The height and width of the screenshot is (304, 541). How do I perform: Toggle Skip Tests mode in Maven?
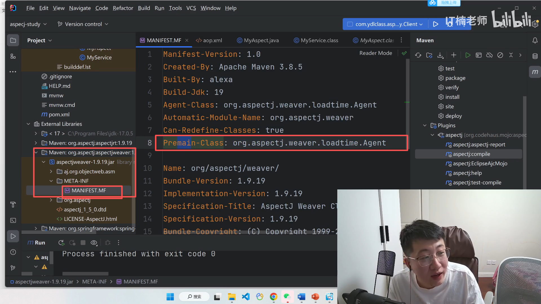[500, 55]
